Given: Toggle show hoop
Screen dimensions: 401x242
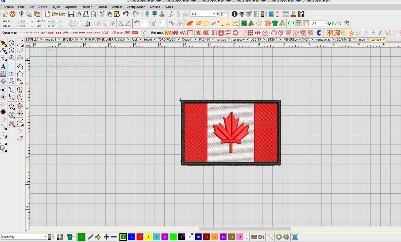Looking at the screenshot, I should (291, 23).
